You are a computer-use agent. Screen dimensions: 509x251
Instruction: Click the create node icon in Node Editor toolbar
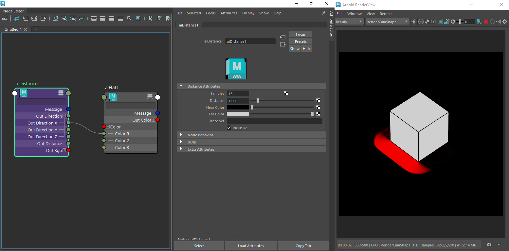coord(5,18)
